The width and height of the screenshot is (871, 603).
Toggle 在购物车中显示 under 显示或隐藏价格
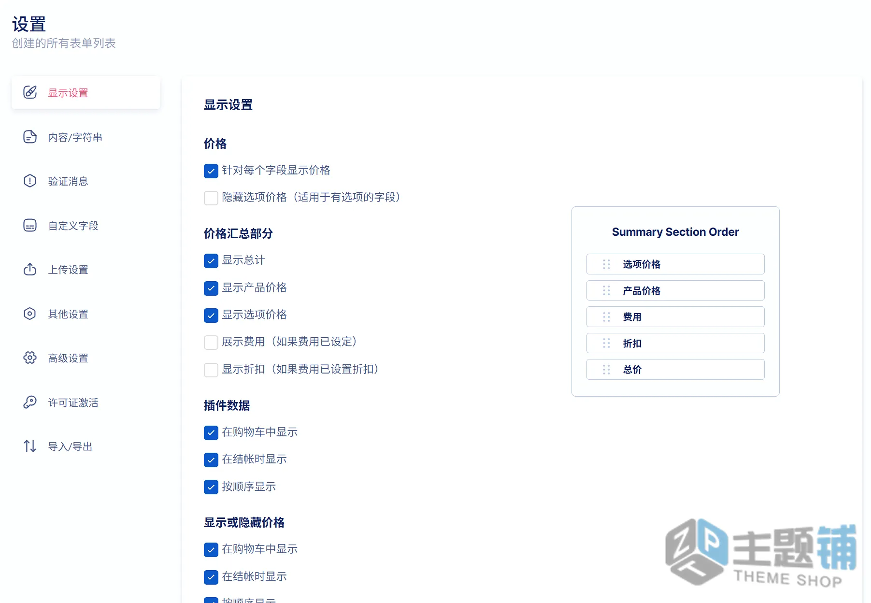click(x=211, y=550)
